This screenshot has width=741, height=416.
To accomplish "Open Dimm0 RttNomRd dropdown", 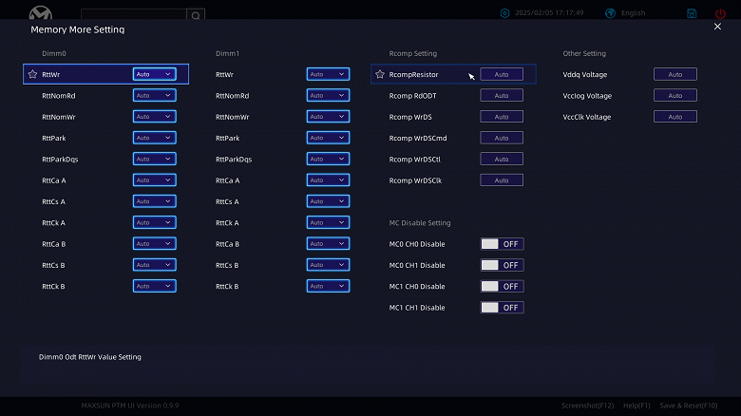I will click(155, 96).
